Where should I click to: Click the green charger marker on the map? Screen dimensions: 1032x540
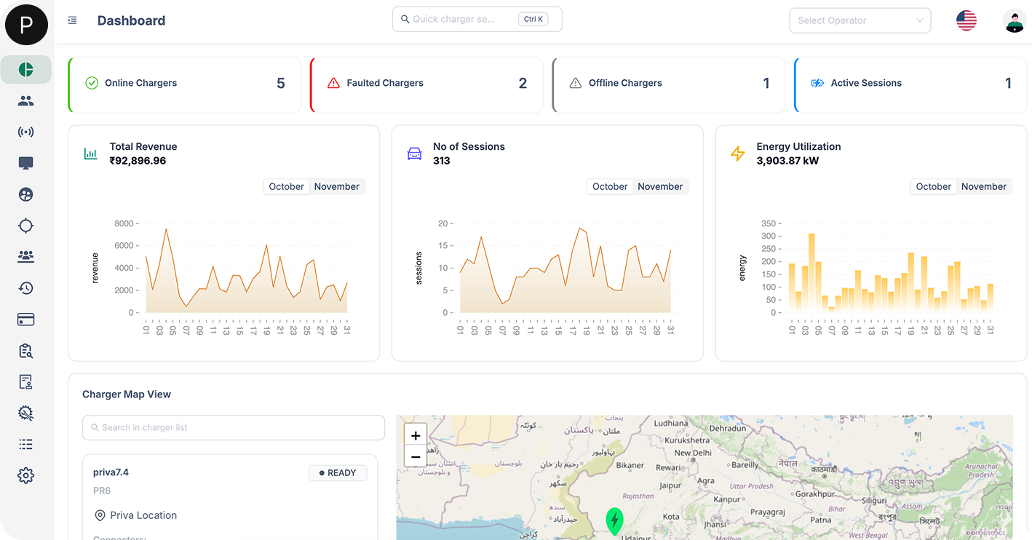click(614, 521)
